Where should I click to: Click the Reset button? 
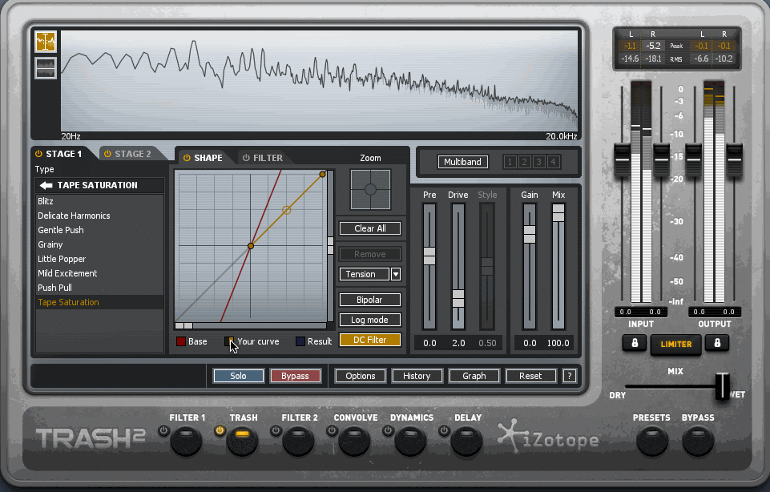pyautogui.click(x=531, y=376)
